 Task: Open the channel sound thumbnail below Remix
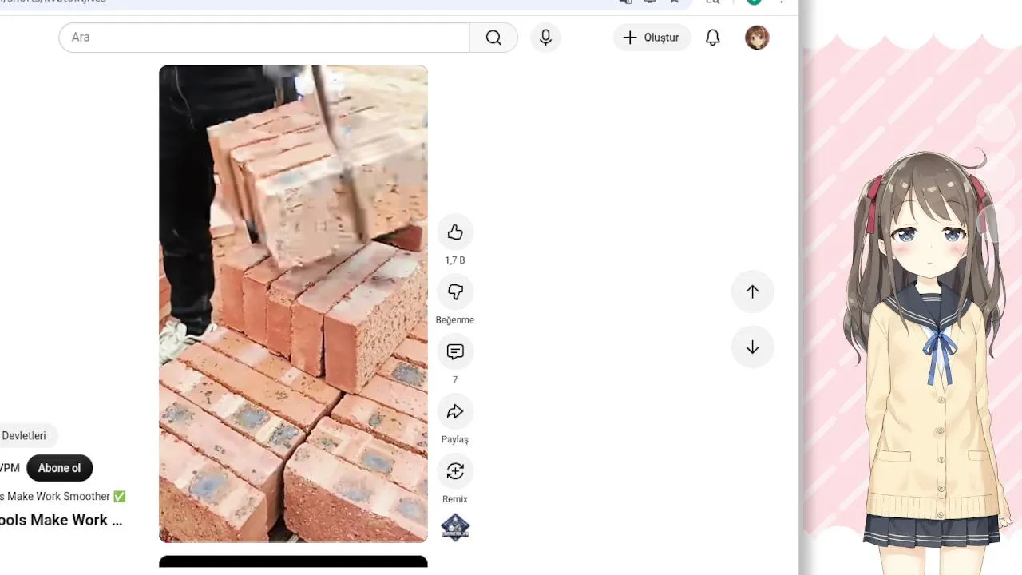pos(455,528)
